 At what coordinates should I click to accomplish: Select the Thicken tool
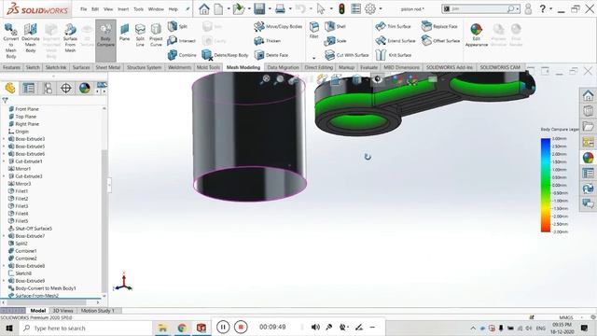click(268, 40)
